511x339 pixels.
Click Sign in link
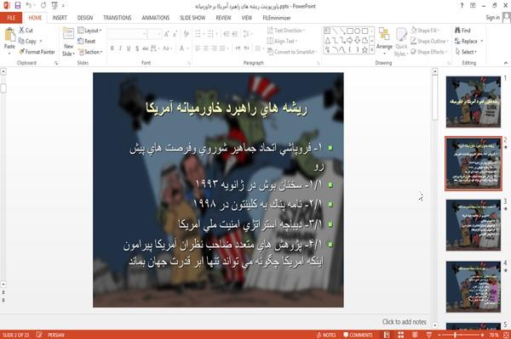tap(492, 18)
